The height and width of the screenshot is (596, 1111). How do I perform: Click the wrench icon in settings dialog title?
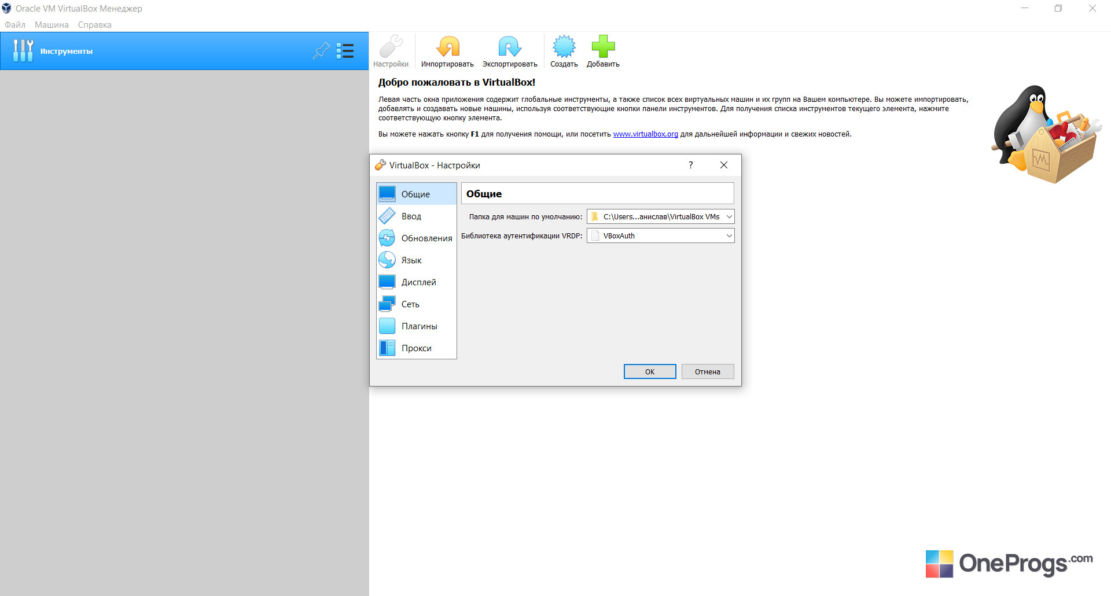[x=380, y=165]
